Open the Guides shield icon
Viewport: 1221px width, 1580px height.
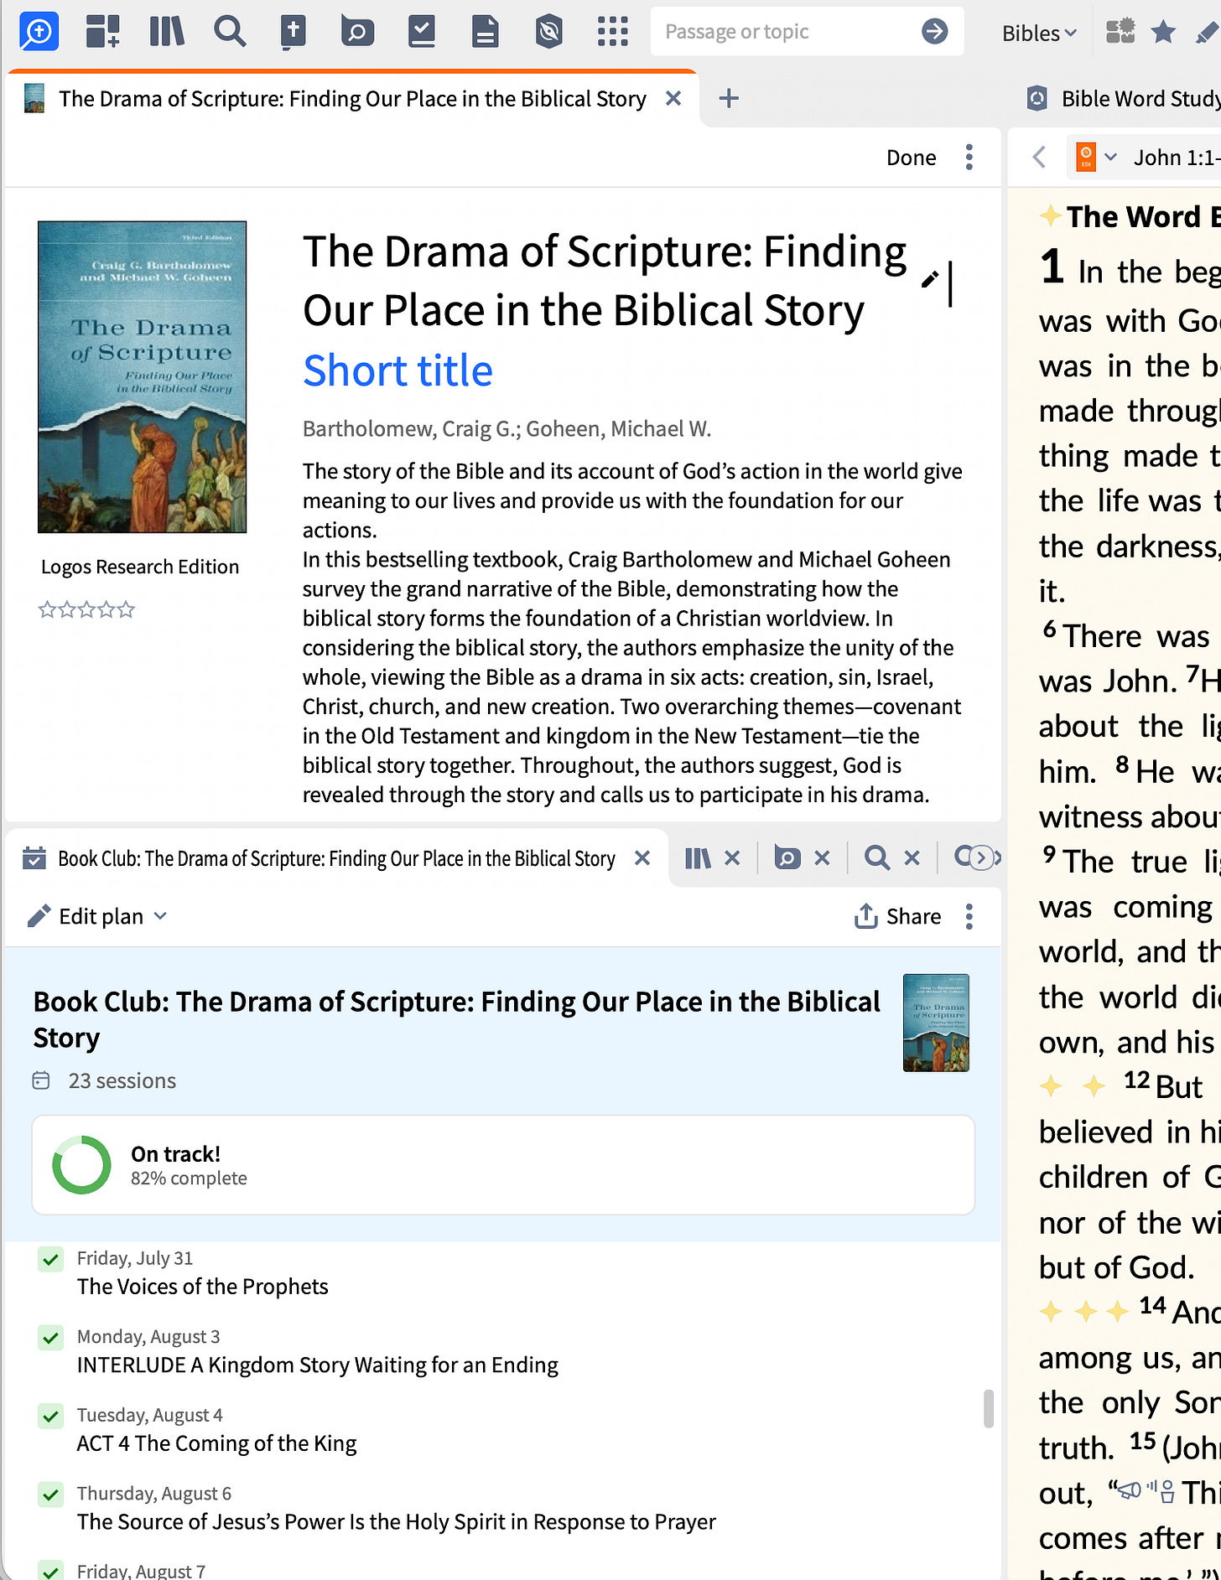[x=549, y=32]
